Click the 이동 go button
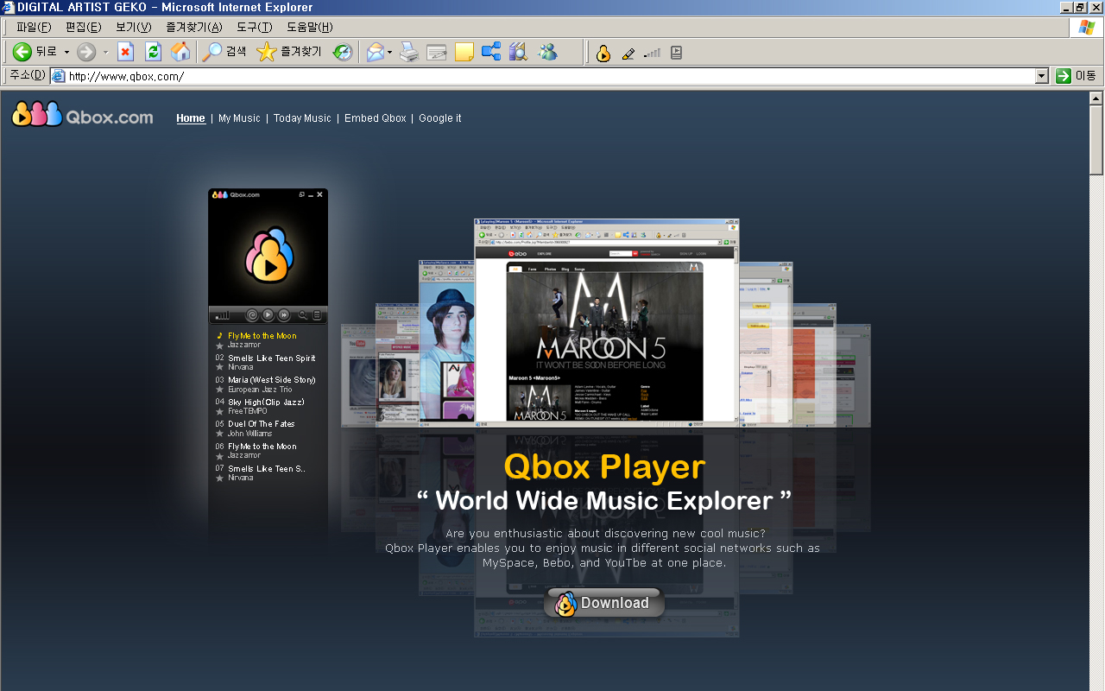 click(1077, 76)
